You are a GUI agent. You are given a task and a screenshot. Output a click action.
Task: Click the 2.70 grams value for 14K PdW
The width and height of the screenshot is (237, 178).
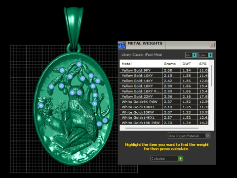[x=168, y=123]
